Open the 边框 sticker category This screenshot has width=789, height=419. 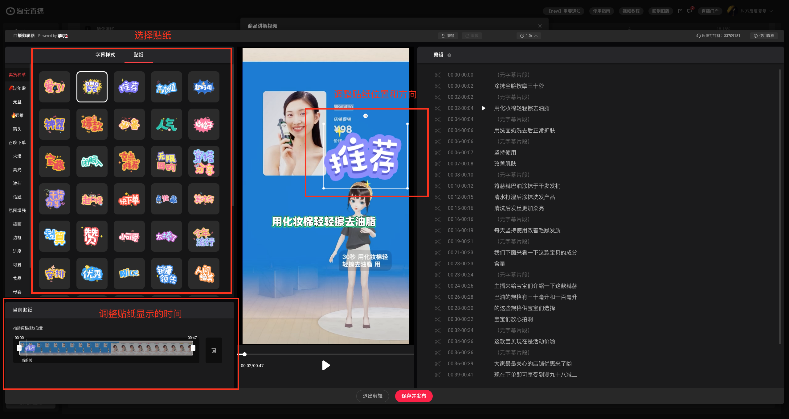[17, 238]
